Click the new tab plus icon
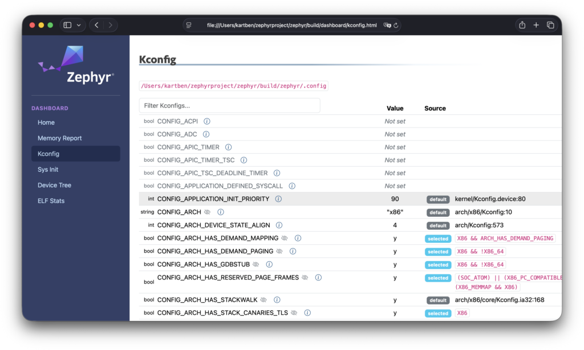584x350 pixels. 536,25
